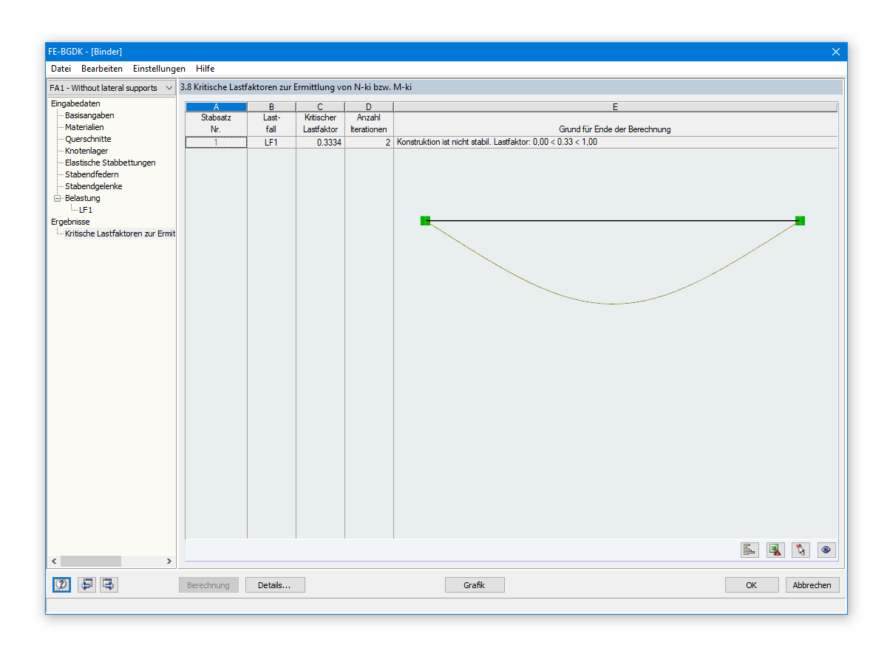Click the column E header
Viewport: 887px width, 665px height.
615,107
